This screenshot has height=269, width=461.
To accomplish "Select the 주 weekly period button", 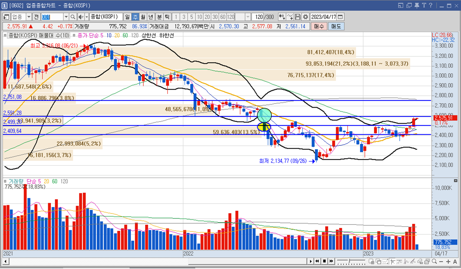I will 135,17.
